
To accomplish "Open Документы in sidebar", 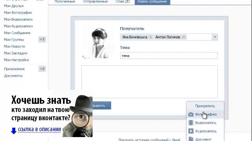I will coord(13,76).
